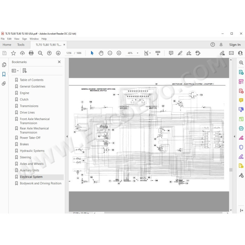This screenshot has width=245, height=245.
Task: Click the Stamp tool icon
Action: [198, 53]
